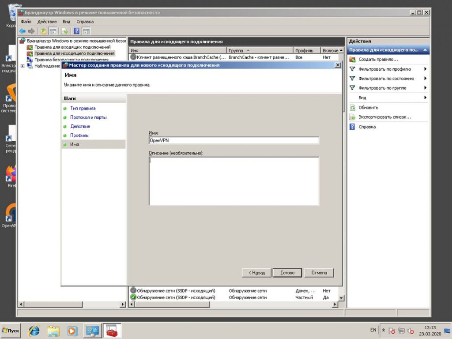This screenshot has height=339, width=452.
Task: Switch to Control Panel taskbar window
Action: pyautogui.click(x=92, y=331)
